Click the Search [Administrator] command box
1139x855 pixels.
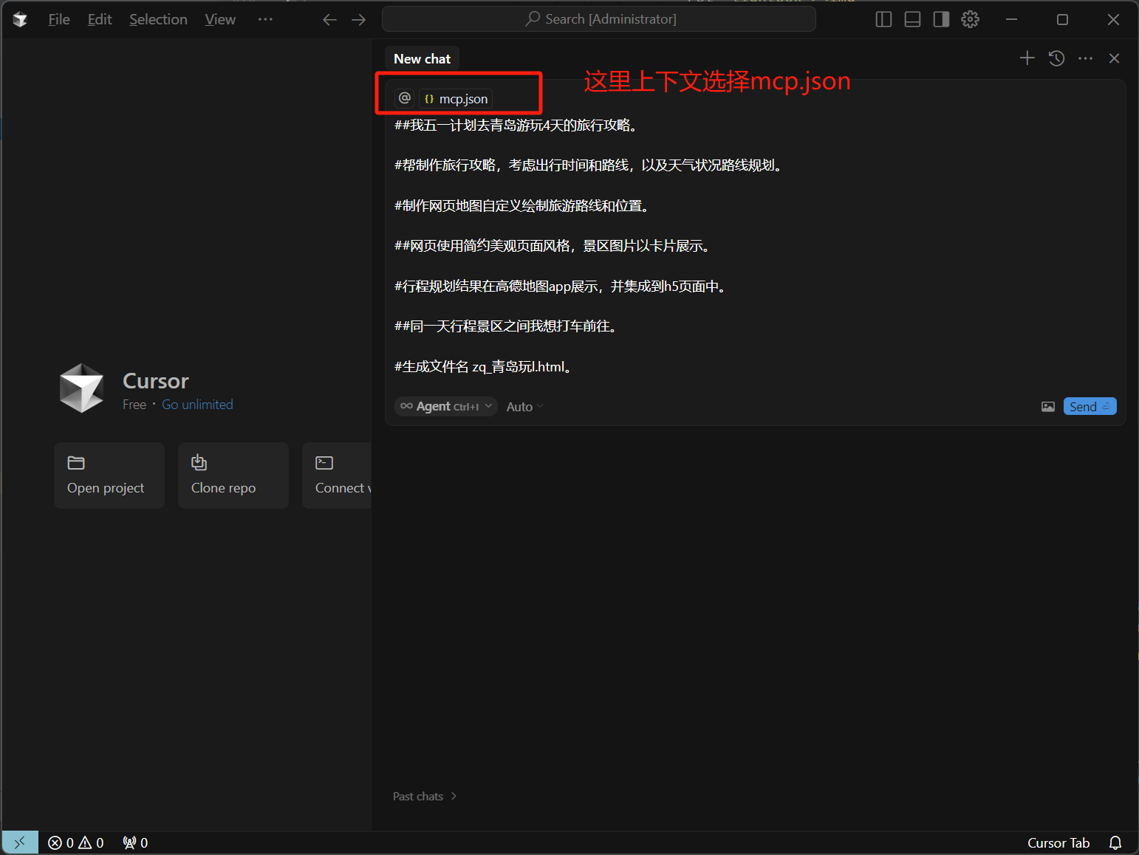point(599,19)
